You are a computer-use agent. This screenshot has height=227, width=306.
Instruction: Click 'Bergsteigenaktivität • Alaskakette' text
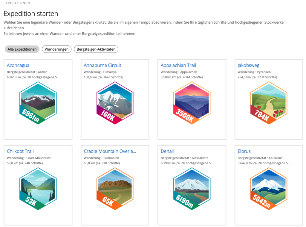(184, 158)
